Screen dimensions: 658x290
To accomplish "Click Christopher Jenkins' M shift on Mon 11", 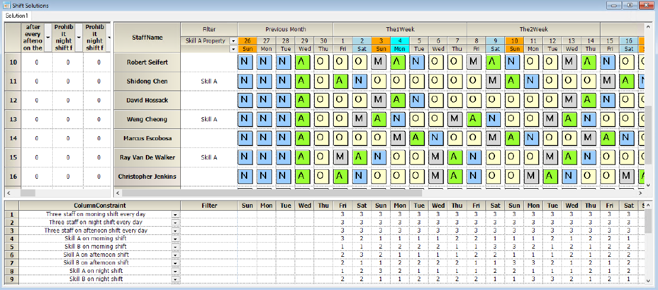I will point(531,176).
